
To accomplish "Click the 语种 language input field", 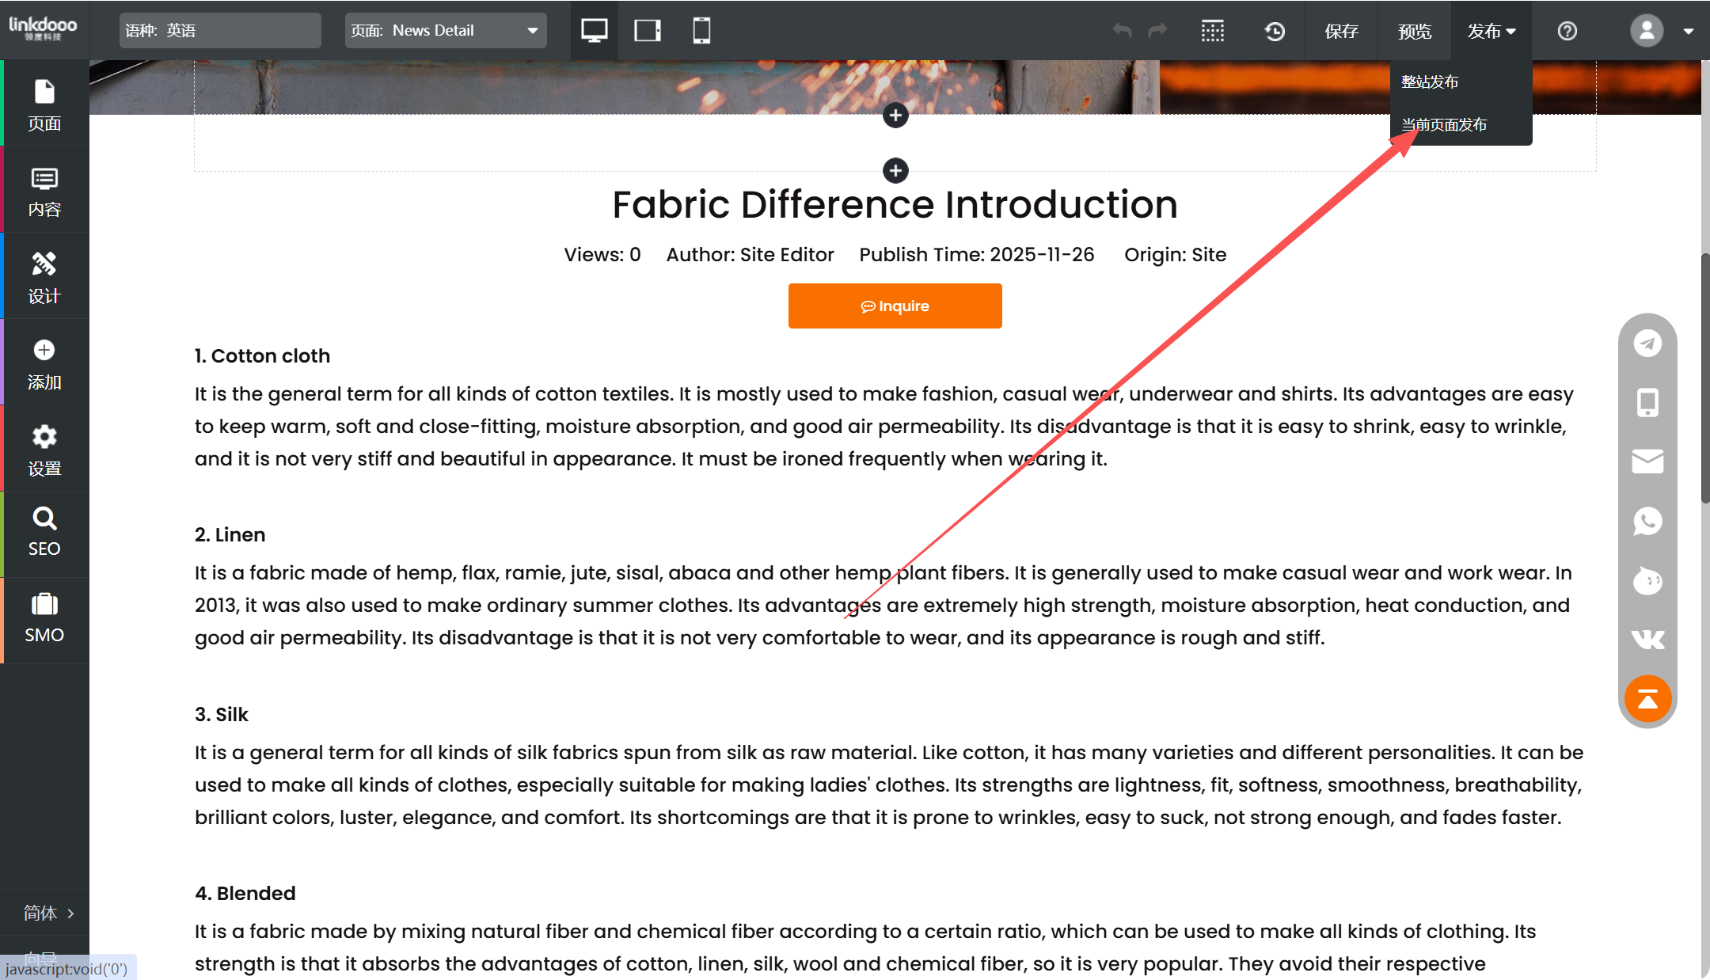I will coord(220,31).
